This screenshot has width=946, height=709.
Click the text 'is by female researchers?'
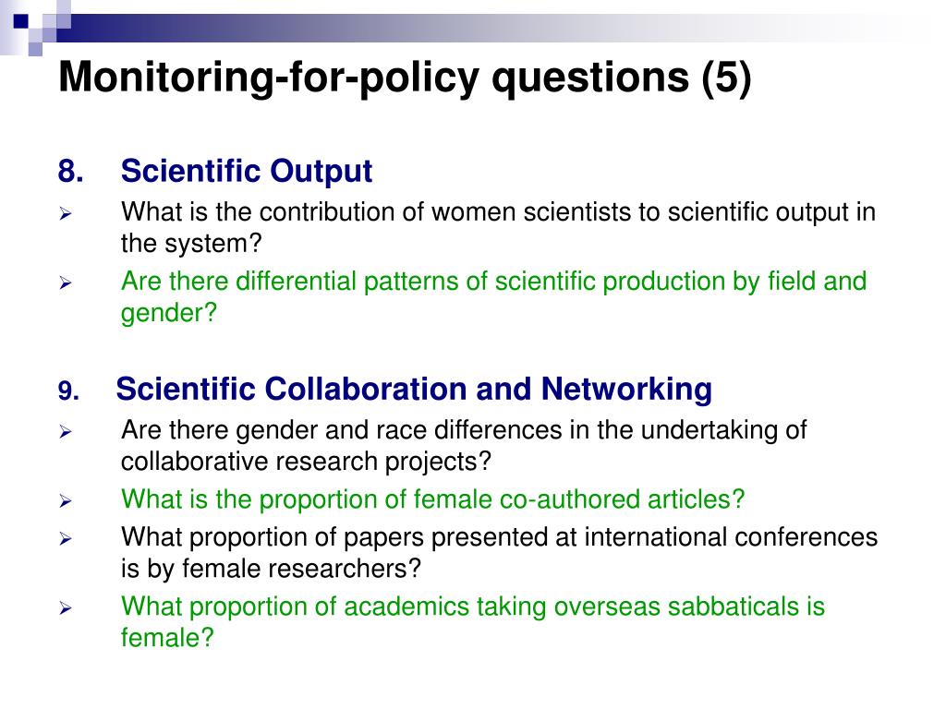271,569
